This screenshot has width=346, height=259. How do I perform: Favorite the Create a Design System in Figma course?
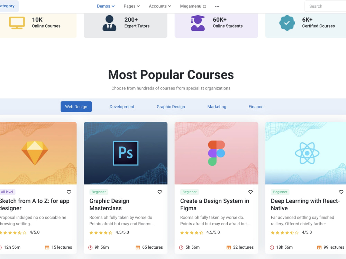click(251, 192)
